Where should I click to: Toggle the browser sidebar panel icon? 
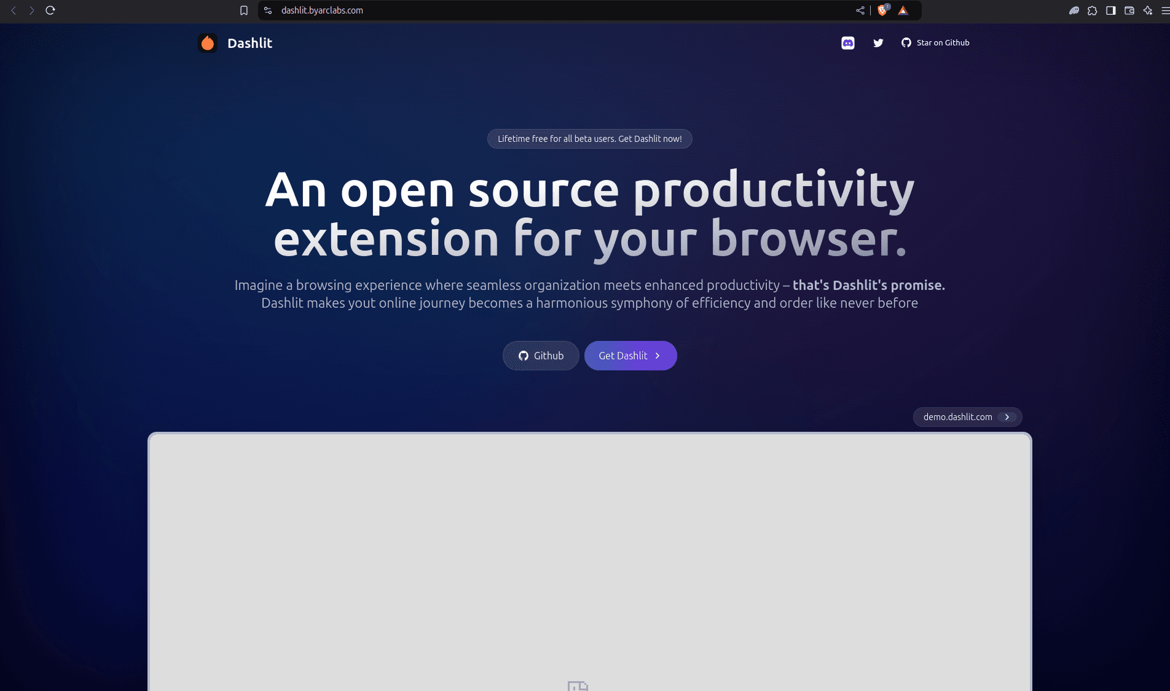(1111, 10)
